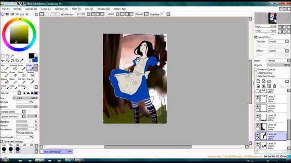The width and height of the screenshot is (291, 163).
Task: Select the Magic Wand tool
Action: coord(12,56)
